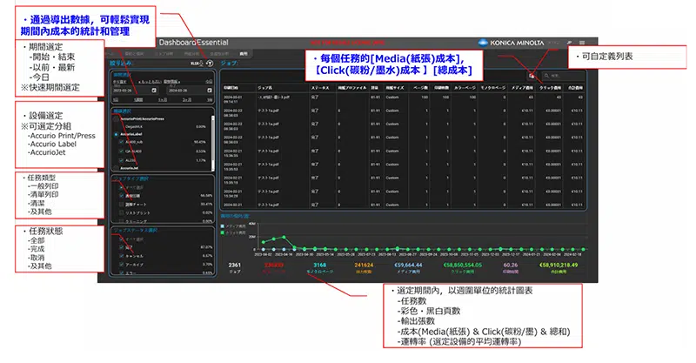
Task: Open the hamburger menu in header
Action: pos(582,43)
